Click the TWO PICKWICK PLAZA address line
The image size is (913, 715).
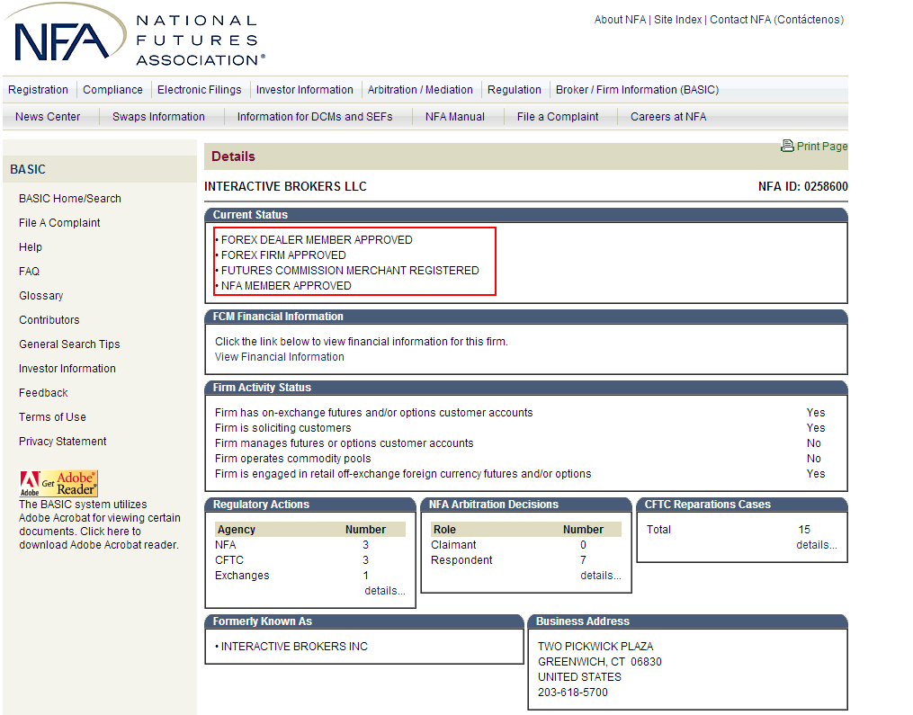point(595,647)
